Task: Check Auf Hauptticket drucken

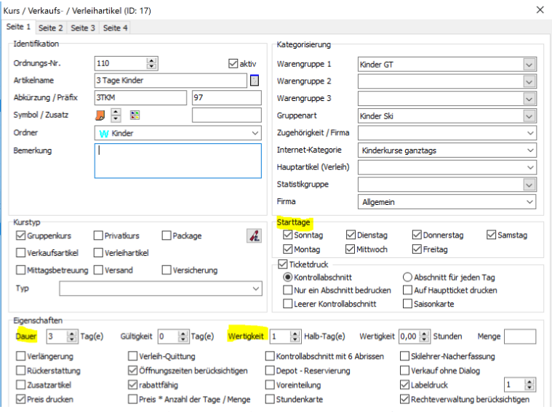Action: pos(407,290)
